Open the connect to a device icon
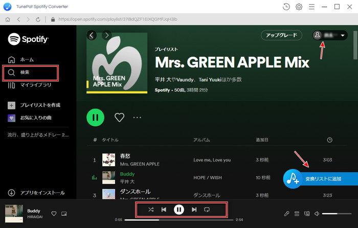Viewport: 358px width, 228px height. coord(307,214)
